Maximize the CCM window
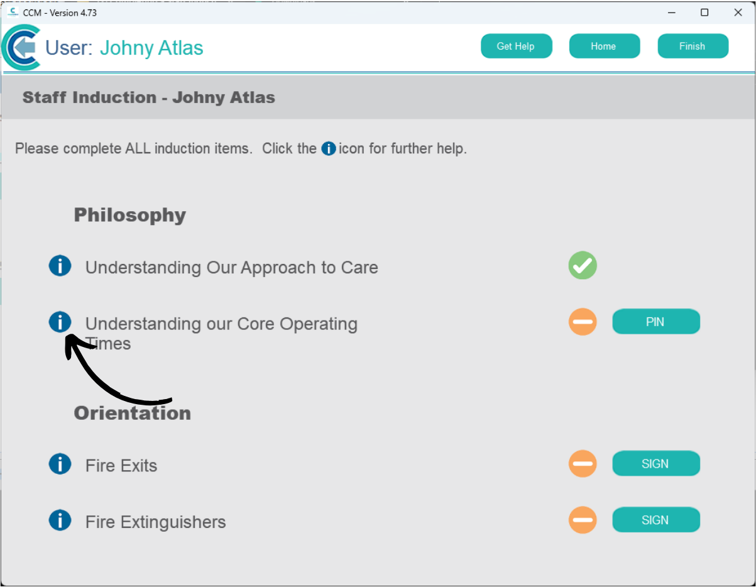This screenshot has height=587, width=756. click(x=704, y=13)
